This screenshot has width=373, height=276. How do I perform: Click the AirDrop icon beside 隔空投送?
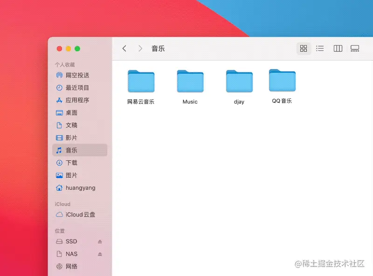pyautogui.click(x=59, y=75)
